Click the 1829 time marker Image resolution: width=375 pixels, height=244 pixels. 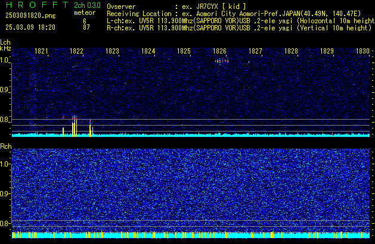click(327, 51)
